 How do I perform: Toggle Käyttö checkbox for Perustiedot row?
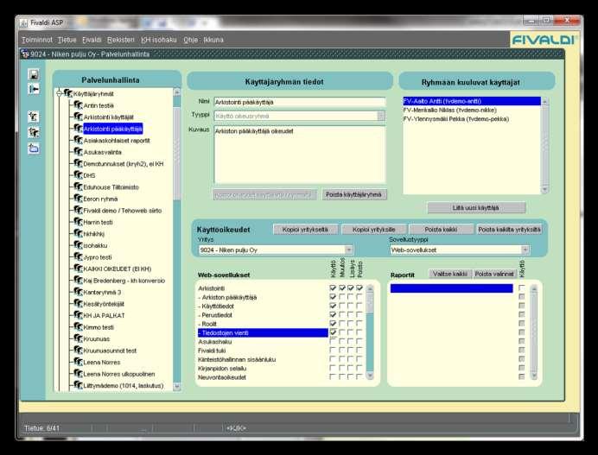(333, 314)
